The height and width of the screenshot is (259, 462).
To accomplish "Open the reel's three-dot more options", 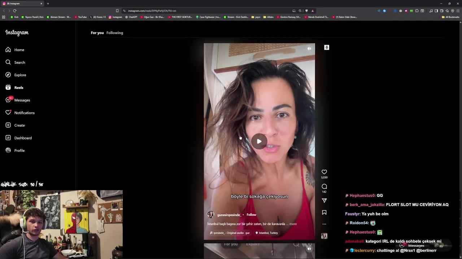I will click(324, 224).
